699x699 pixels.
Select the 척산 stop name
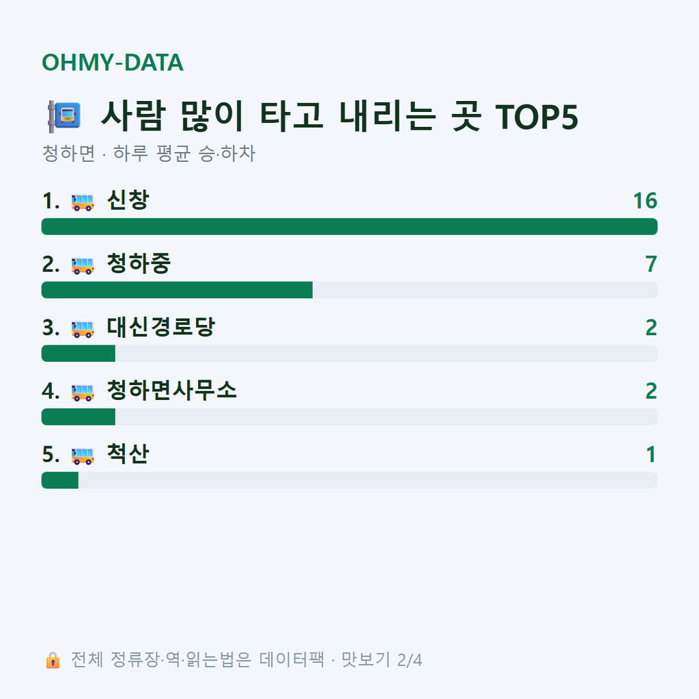point(128,453)
